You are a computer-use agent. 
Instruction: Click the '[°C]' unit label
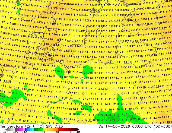tap(40, 126)
